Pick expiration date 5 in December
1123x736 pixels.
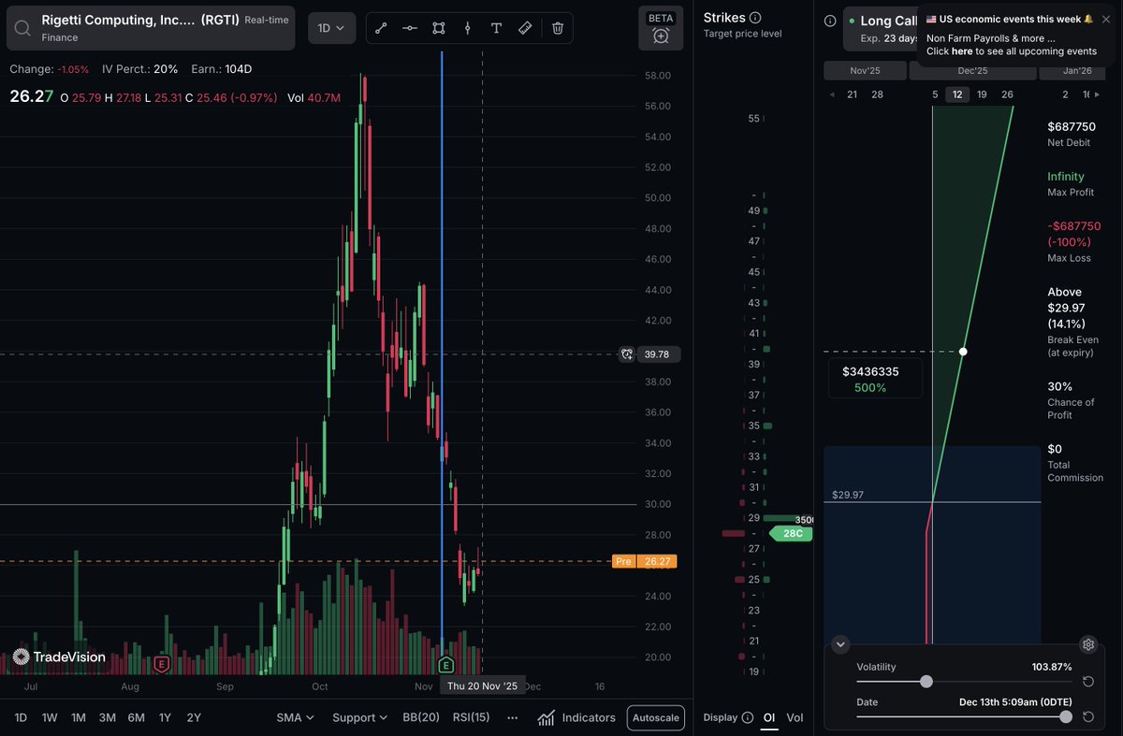tap(935, 94)
